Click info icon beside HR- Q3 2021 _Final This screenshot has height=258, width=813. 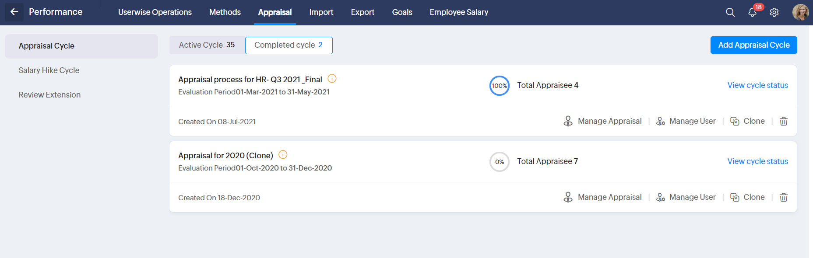(332, 79)
